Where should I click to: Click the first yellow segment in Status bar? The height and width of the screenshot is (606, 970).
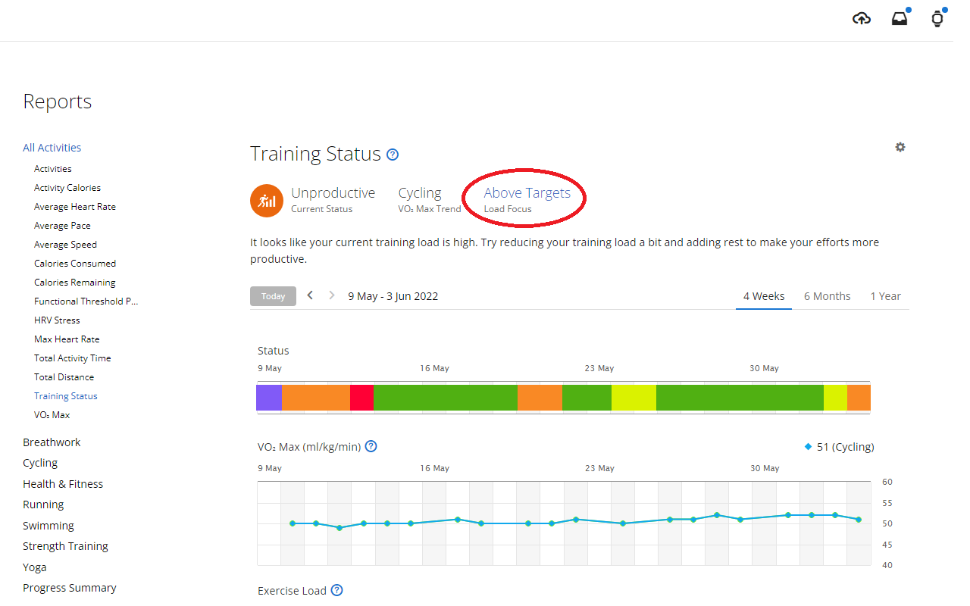click(634, 398)
